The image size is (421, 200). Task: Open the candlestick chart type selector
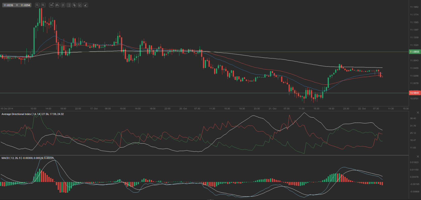click(57, 5)
